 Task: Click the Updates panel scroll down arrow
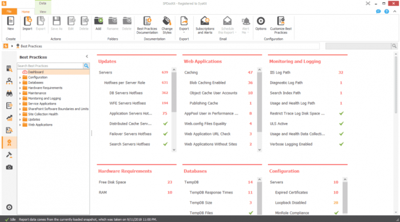[174, 150]
